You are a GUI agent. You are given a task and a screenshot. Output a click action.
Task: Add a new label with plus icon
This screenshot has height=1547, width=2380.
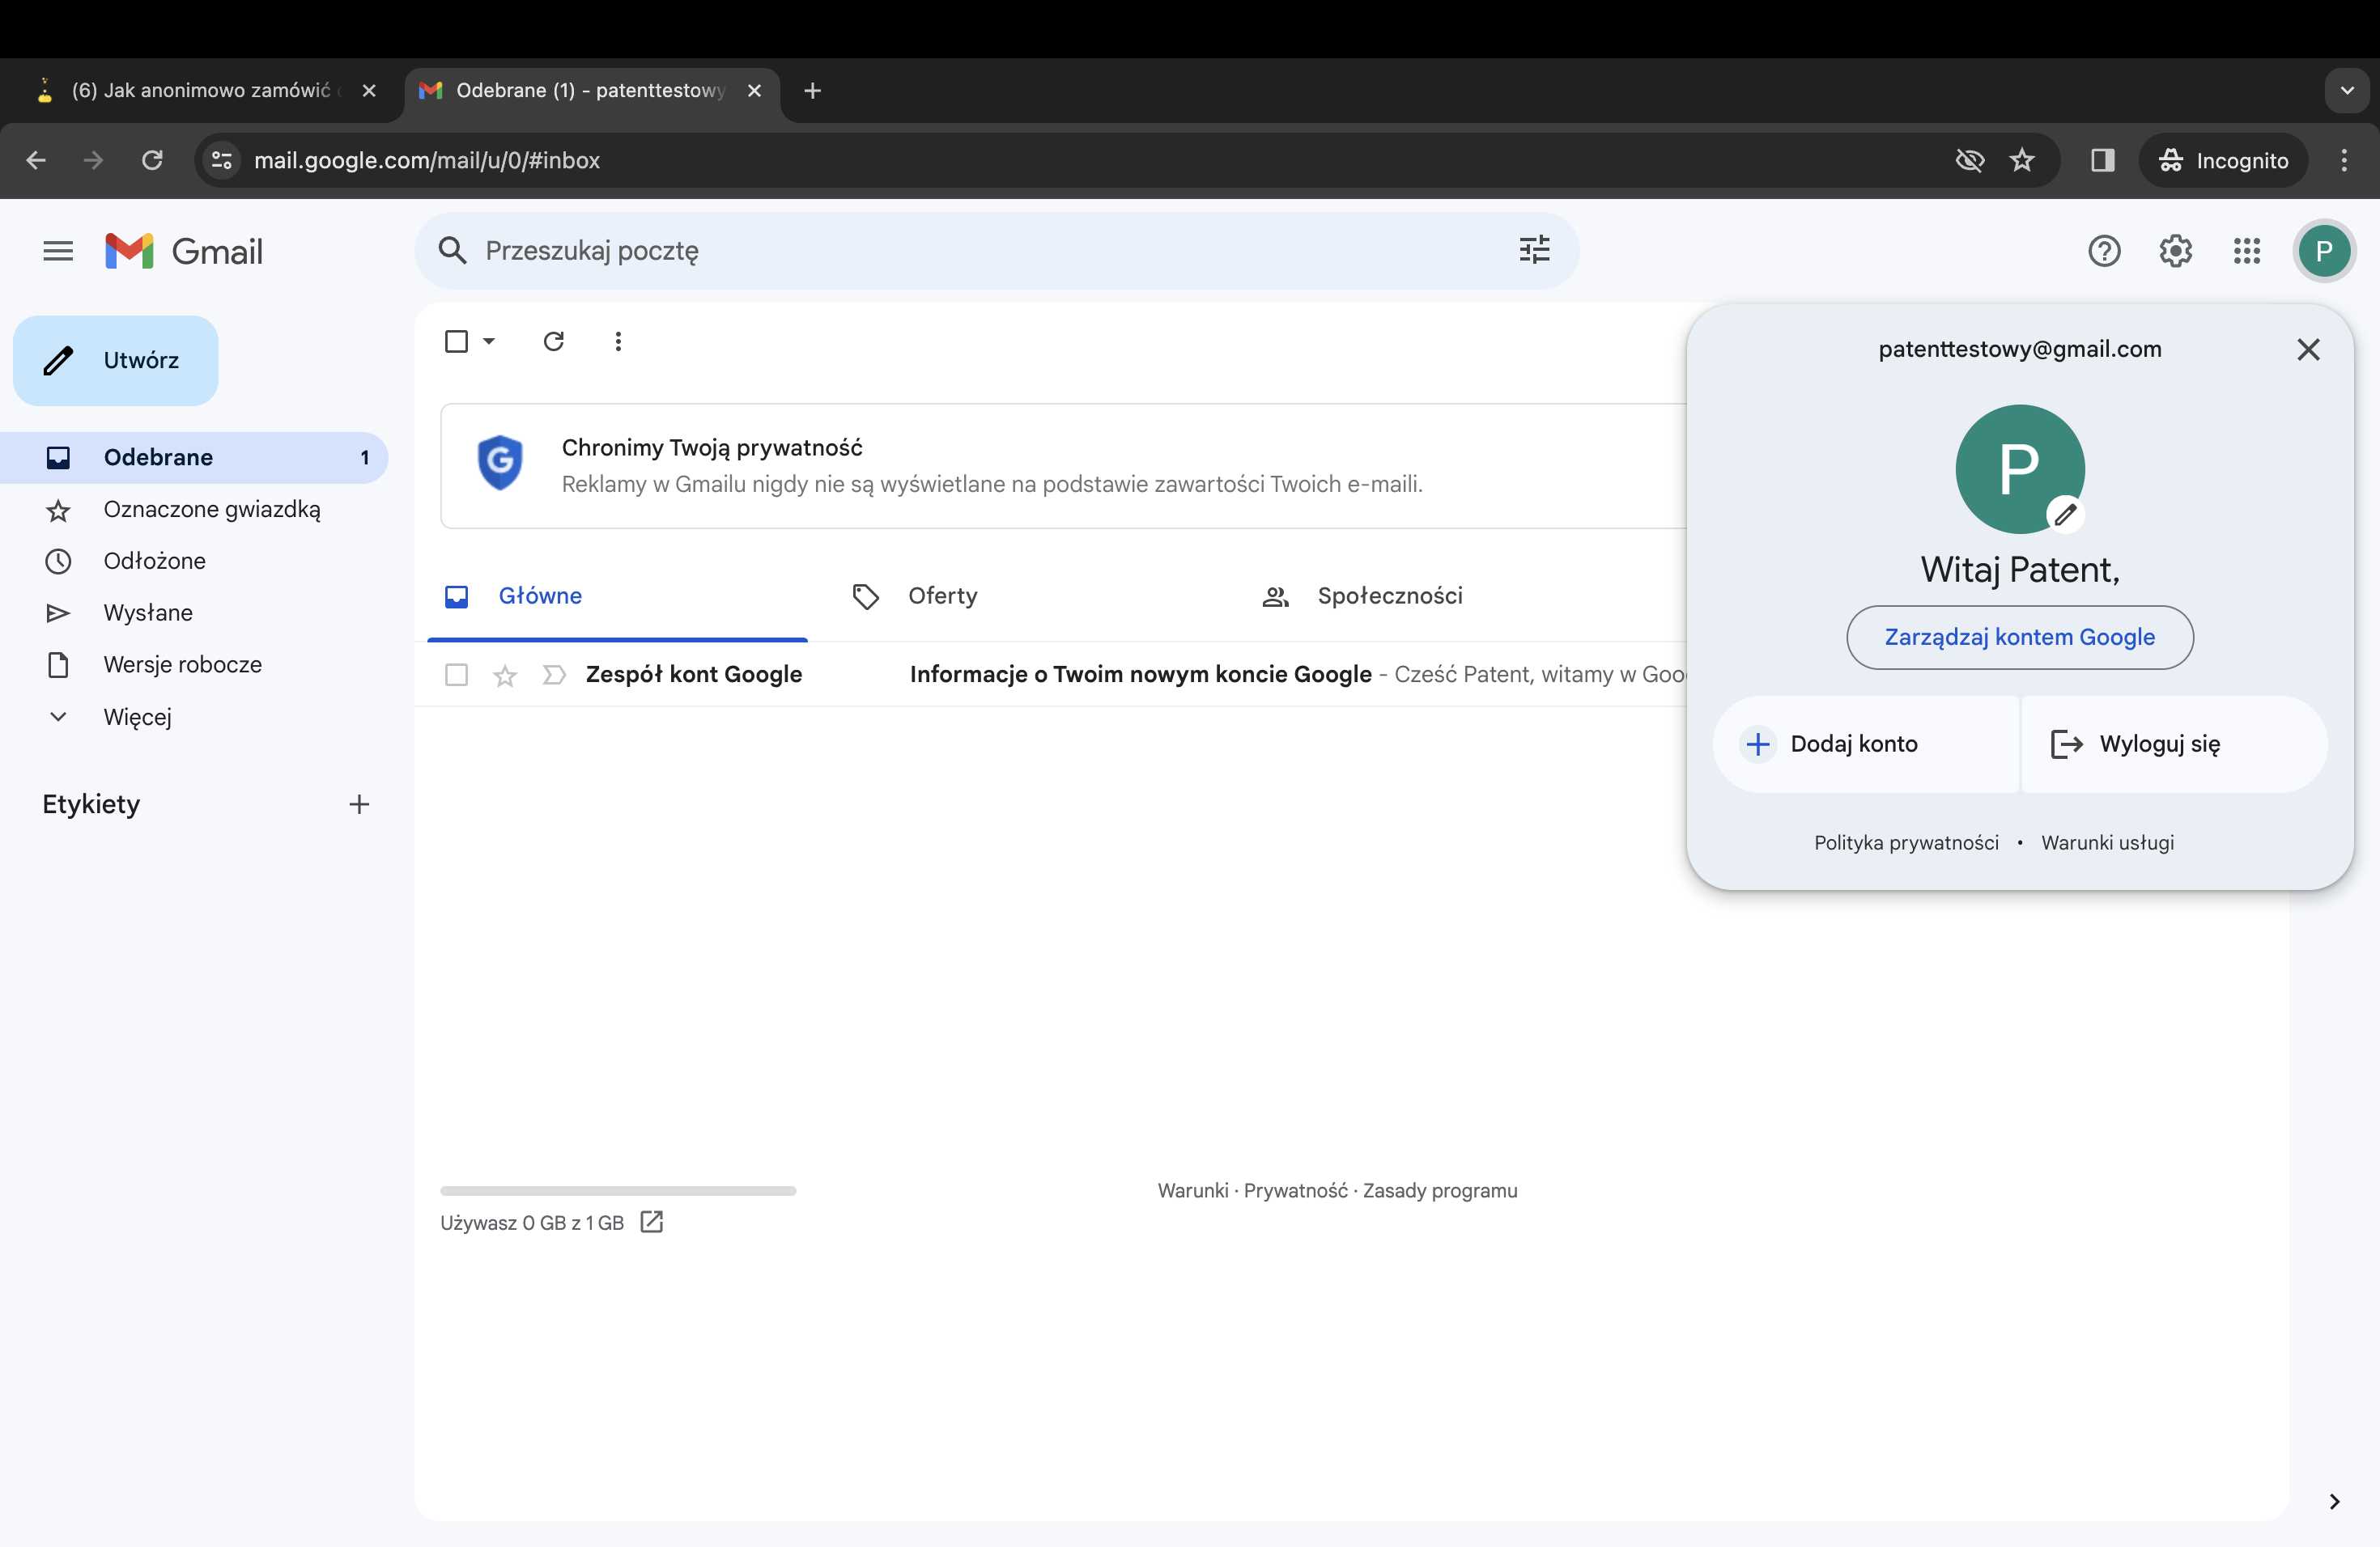(359, 803)
